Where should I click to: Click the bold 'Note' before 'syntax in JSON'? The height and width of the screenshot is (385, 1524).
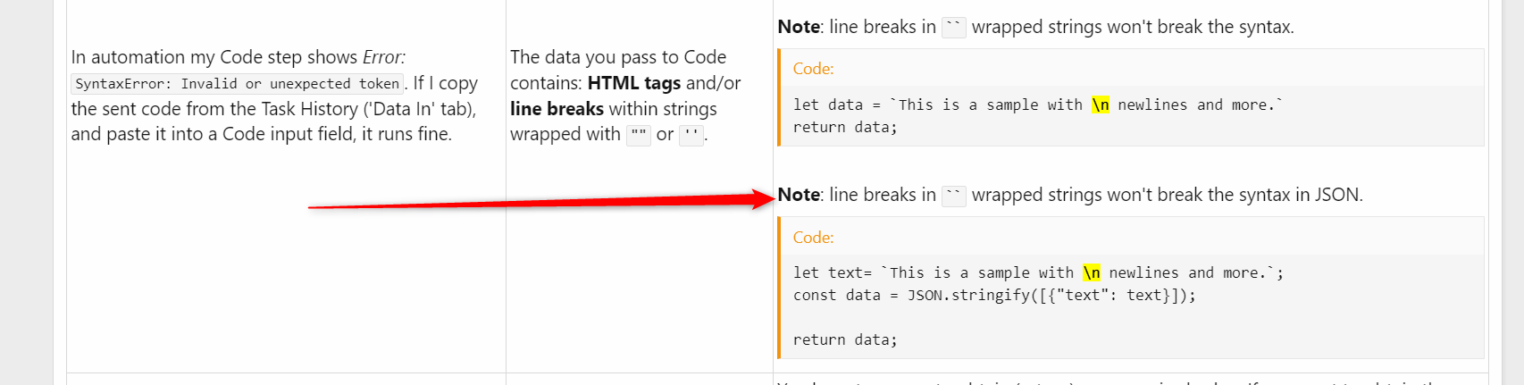[x=799, y=195]
